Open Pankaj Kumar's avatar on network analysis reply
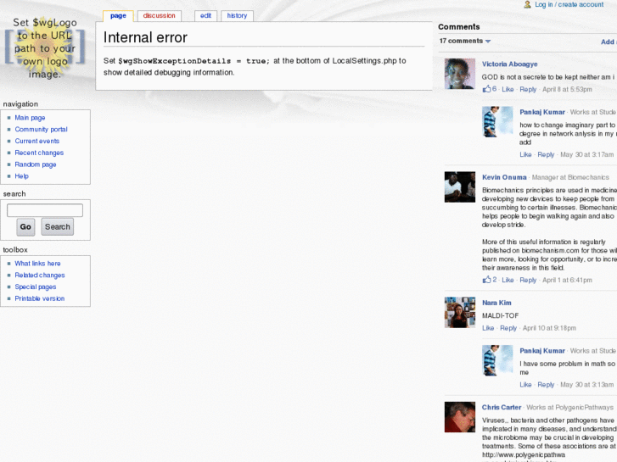617x462 pixels. (497, 121)
